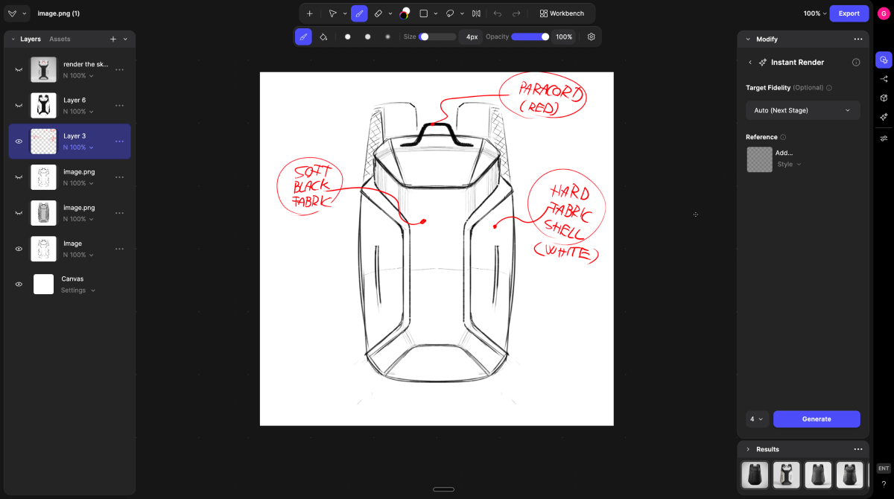The width and height of the screenshot is (894, 499).
Task: Add a new layer with plus icon
Action: tap(113, 39)
